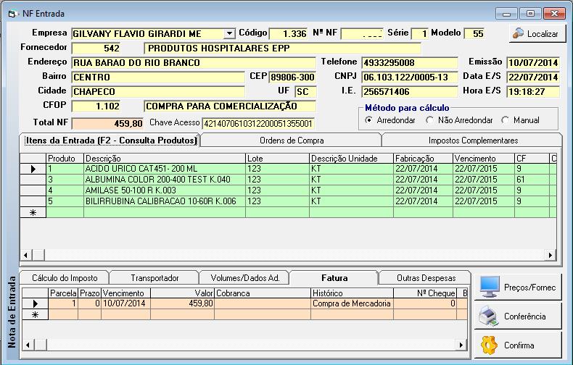Click the I.E. field 256571406
The image size is (573, 365).
click(410, 92)
